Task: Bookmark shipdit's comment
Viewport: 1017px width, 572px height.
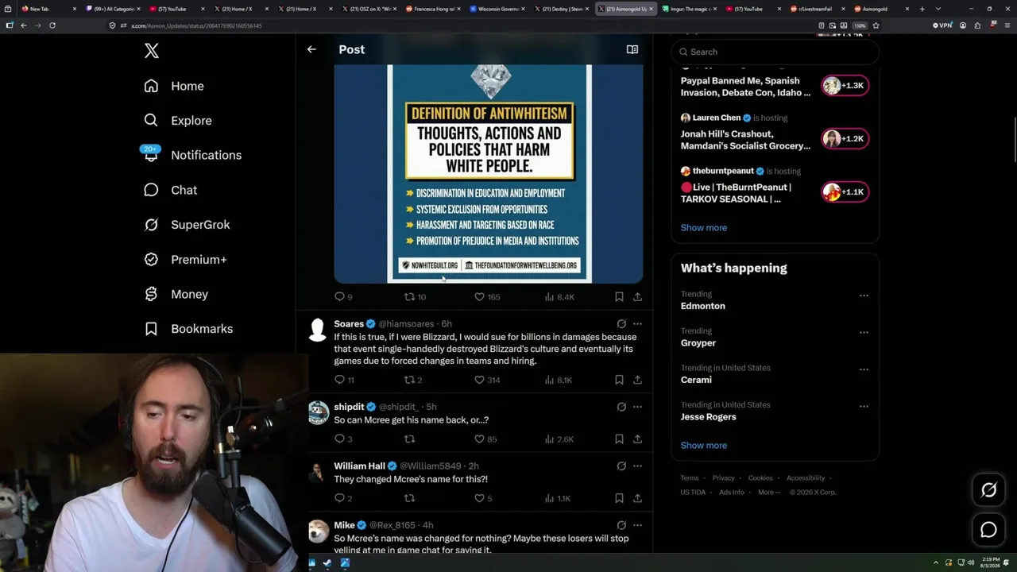Action: (x=619, y=439)
